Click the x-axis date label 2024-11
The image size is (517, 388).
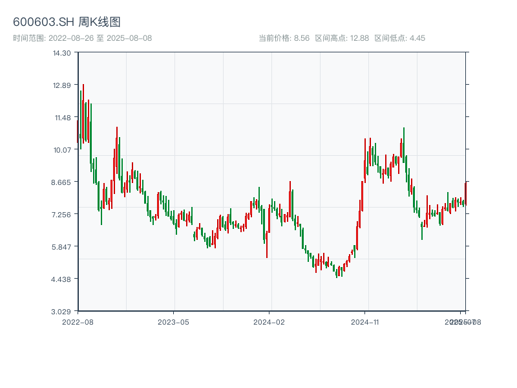[364, 322]
